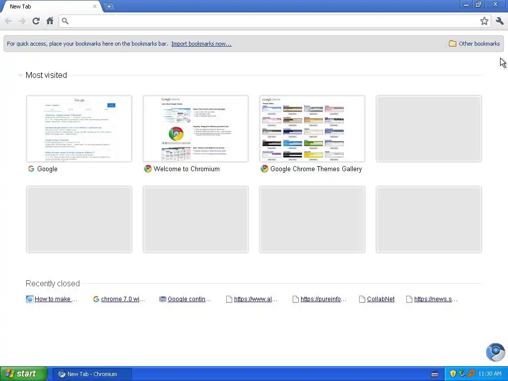
Task: Open a new tab with plus button
Action: click(109, 6)
